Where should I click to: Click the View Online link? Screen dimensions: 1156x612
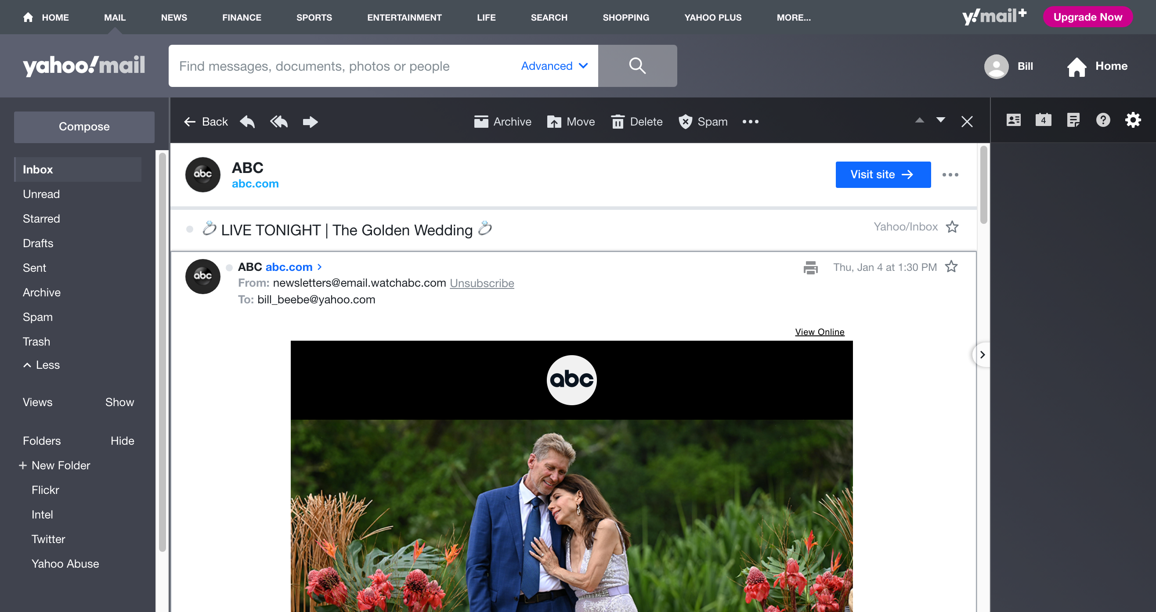click(820, 331)
